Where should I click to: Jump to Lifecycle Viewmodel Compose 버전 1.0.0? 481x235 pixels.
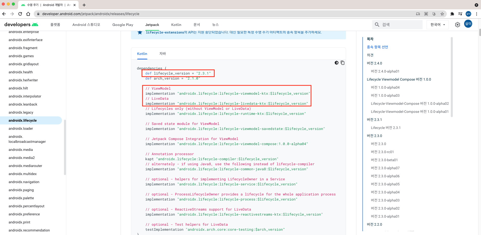(x=399, y=79)
